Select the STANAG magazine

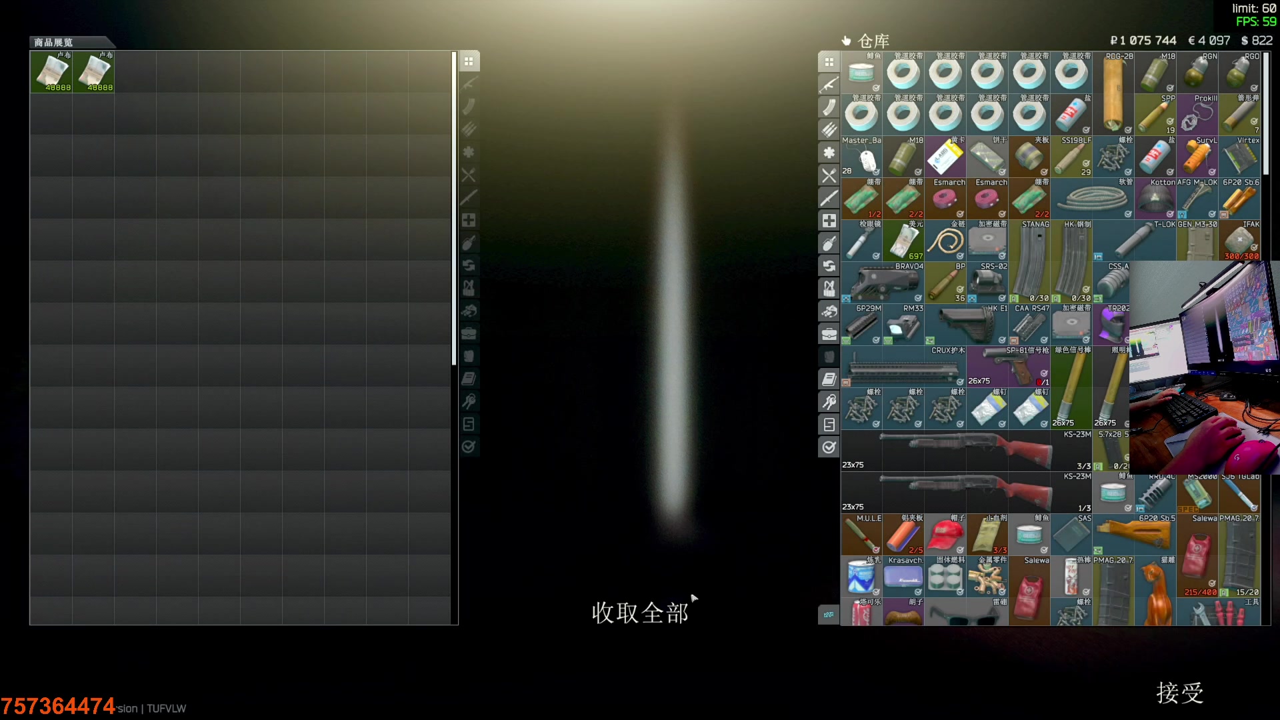click(1029, 262)
